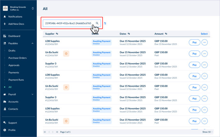Open Approvals under Payables
This screenshot has height=137, width=220.
click(14, 65)
